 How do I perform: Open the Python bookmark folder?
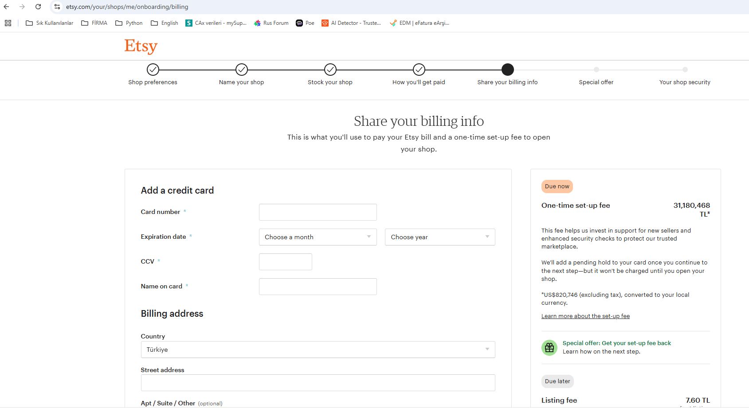[x=129, y=23]
